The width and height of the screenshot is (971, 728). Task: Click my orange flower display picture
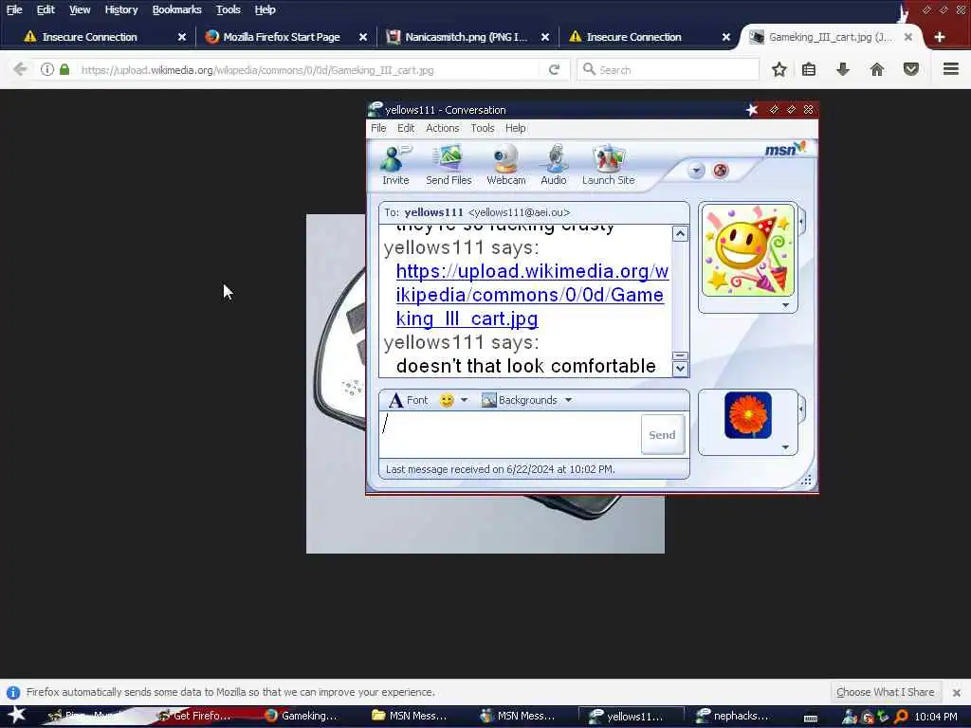747,415
